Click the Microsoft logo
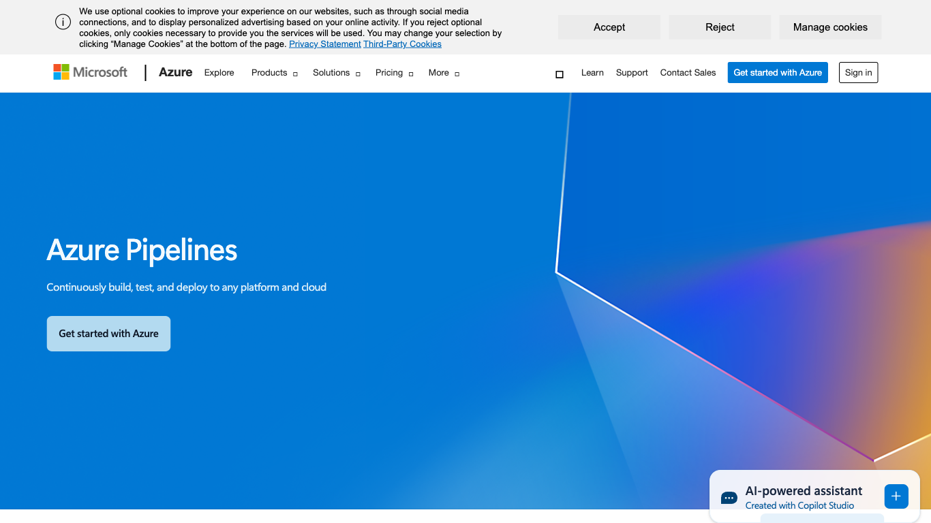 (x=91, y=72)
